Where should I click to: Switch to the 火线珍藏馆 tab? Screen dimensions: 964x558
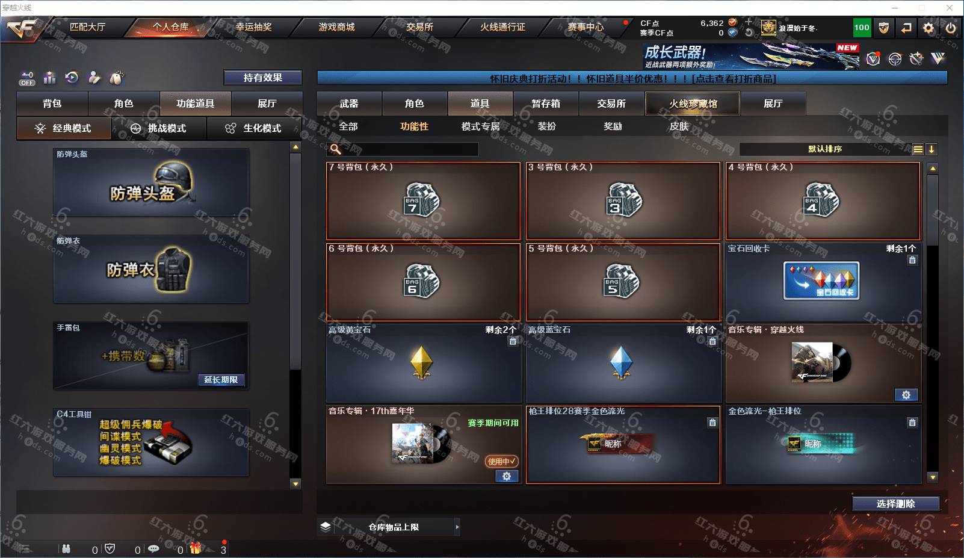click(693, 104)
